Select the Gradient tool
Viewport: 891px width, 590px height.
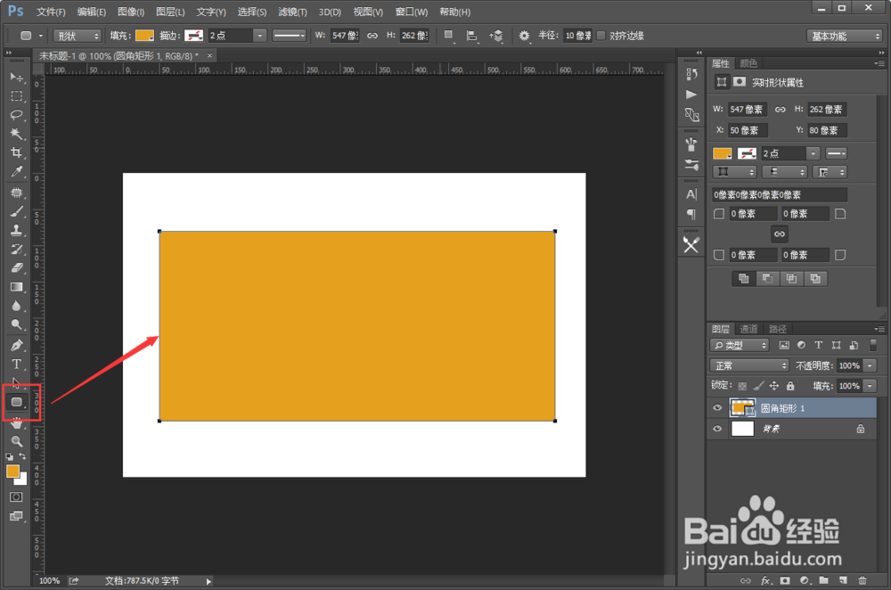coord(16,287)
